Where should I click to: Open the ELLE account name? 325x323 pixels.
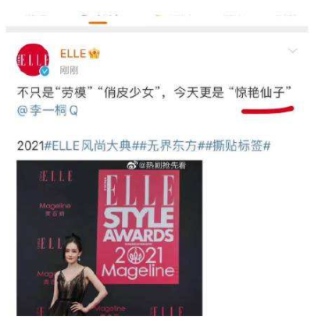(x=73, y=54)
